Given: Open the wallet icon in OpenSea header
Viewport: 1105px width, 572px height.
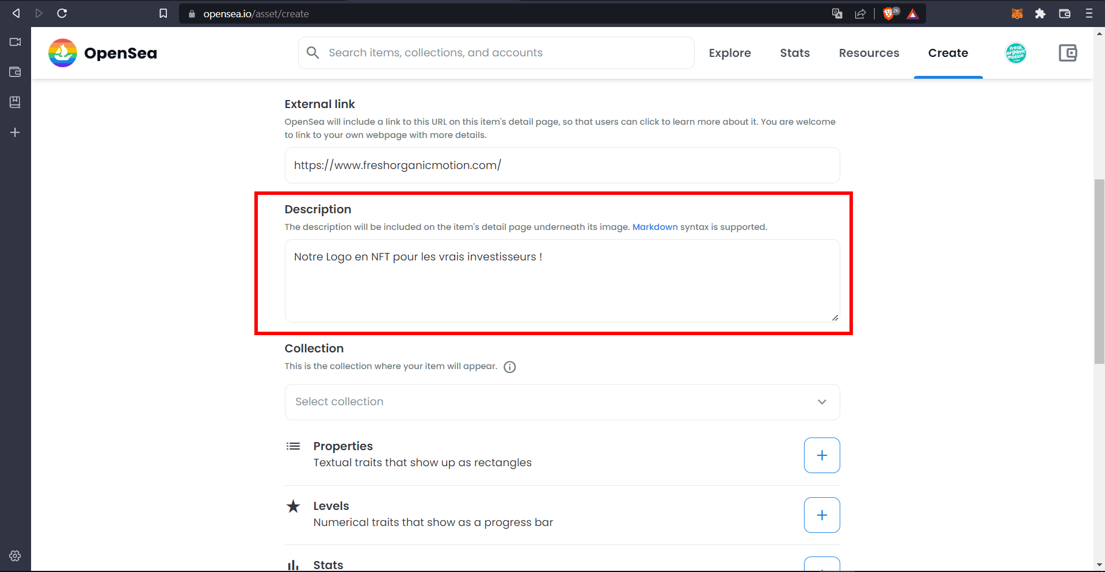Looking at the screenshot, I should click(1068, 53).
